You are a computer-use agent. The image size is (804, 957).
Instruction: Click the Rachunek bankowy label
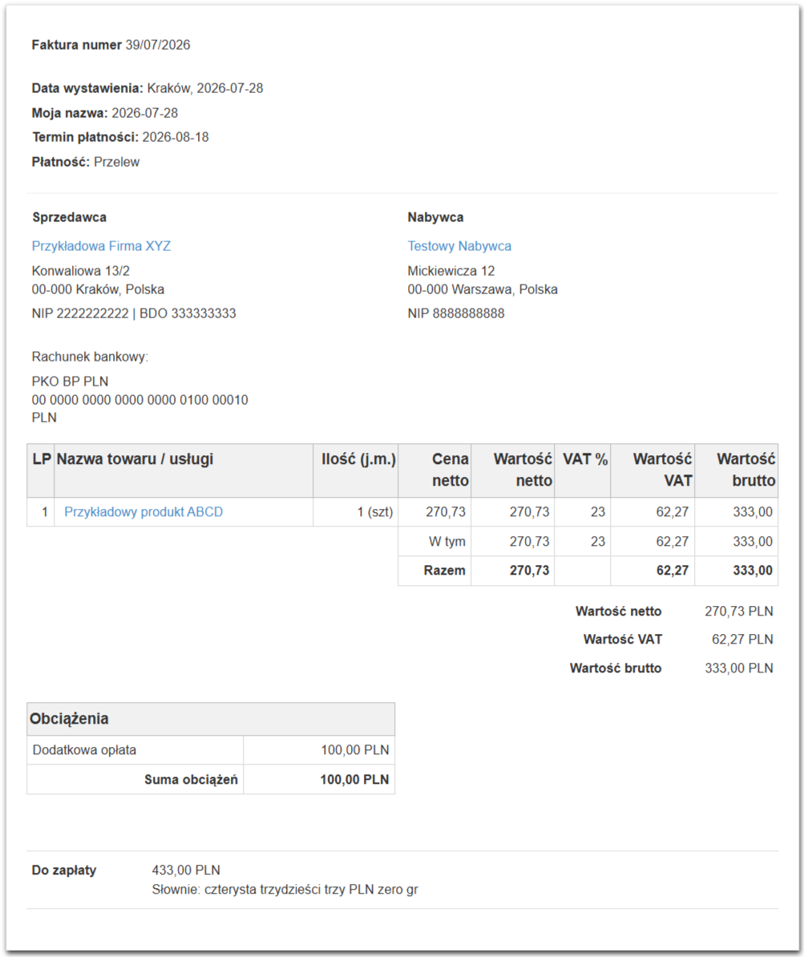pyautogui.click(x=90, y=357)
